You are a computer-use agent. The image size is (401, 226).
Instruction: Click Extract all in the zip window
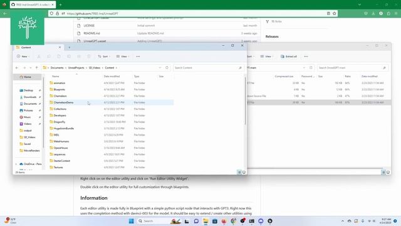[289, 56]
